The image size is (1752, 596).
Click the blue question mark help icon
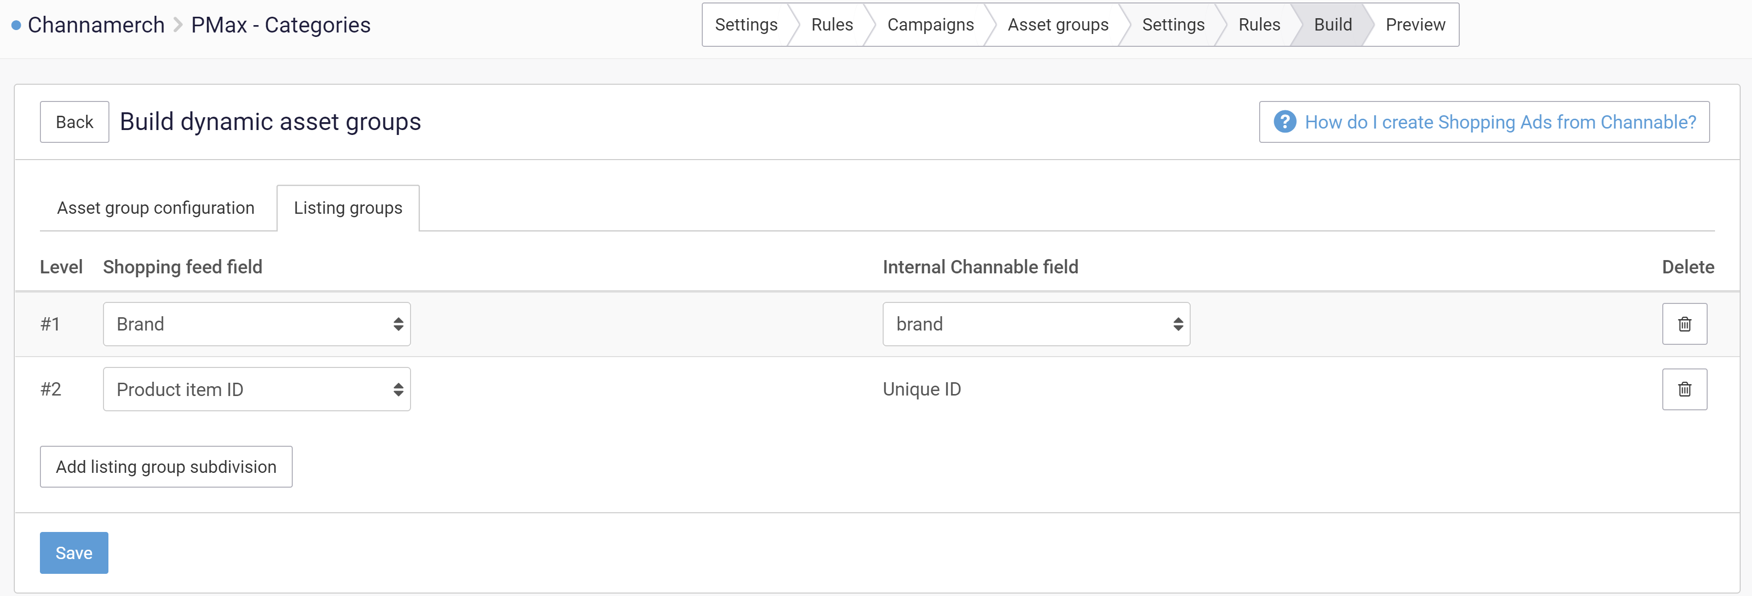tap(1284, 122)
